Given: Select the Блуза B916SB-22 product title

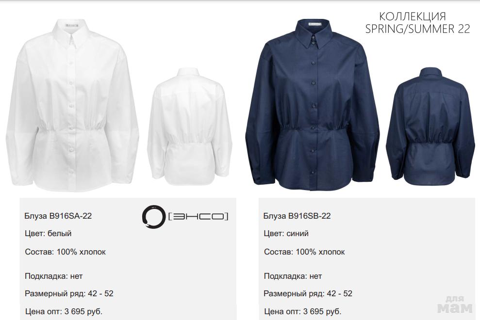Looking at the screenshot, I should click(297, 216).
